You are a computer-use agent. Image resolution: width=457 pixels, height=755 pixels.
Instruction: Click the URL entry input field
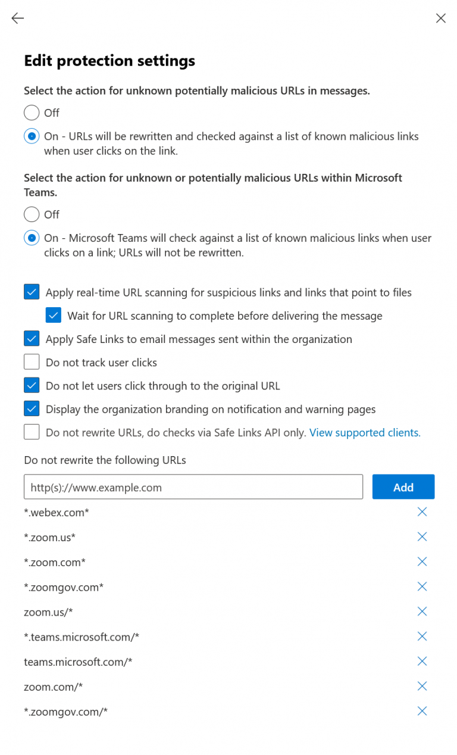tap(193, 486)
